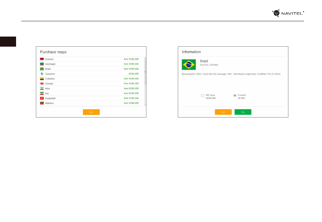Select the 365 days subscription option
This screenshot has height=222, width=322.
click(x=202, y=96)
